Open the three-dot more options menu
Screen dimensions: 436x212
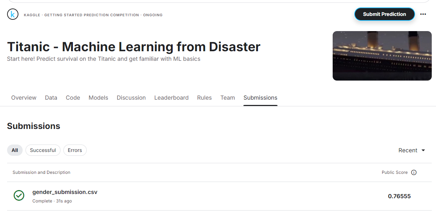(x=423, y=14)
